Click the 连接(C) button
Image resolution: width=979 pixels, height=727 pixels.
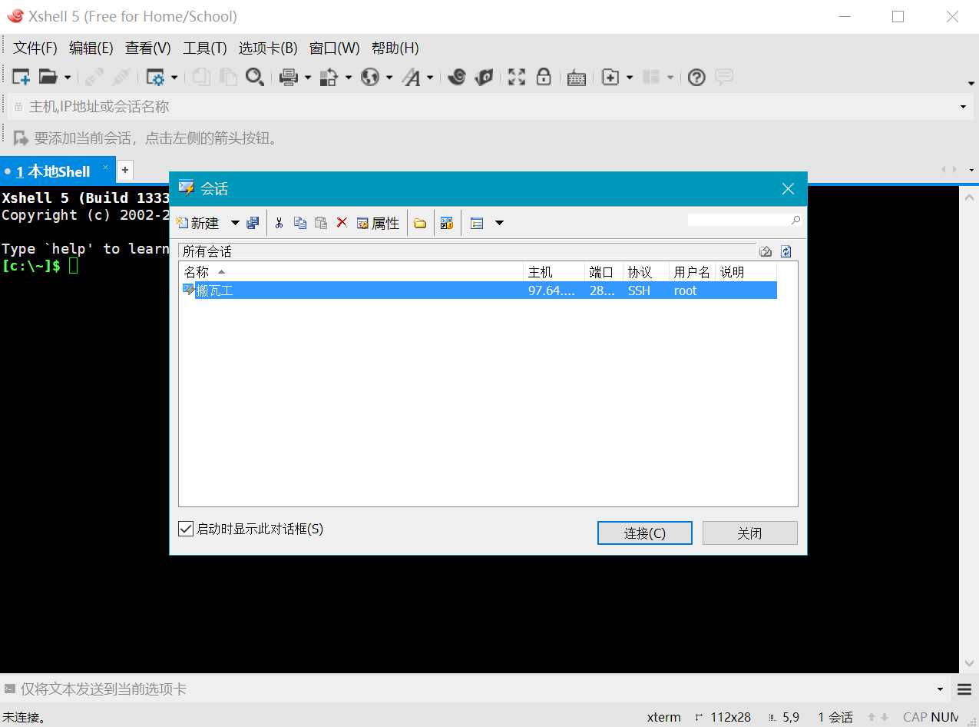[x=645, y=533]
